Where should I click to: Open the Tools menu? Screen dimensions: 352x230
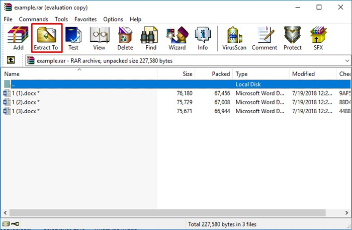point(61,19)
